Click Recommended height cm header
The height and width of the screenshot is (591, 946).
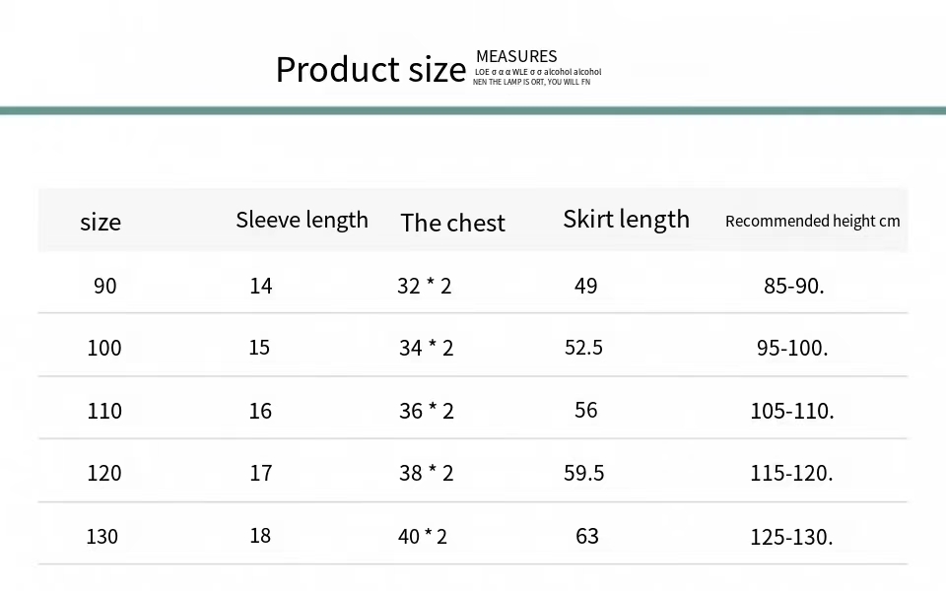tap(812, 222)
